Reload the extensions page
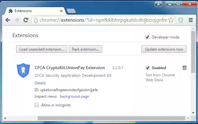Image resolution: width=198 pixels, height=124 pixels. tap(26, 20)
